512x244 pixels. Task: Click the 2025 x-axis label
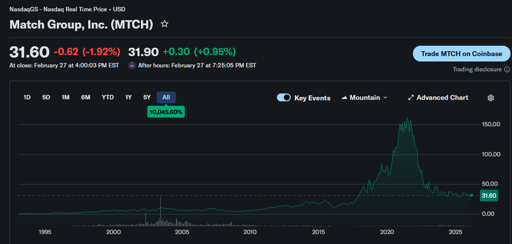pyautogui.click(x=455, y=232)
